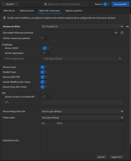
Task: Disable the Activer DXVK switch
Action: pos(46,48)
